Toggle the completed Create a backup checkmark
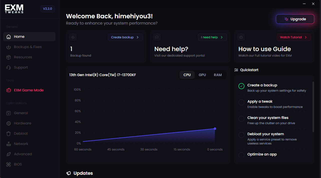This screenshot has width=321, height=178. tap(241, 86)
